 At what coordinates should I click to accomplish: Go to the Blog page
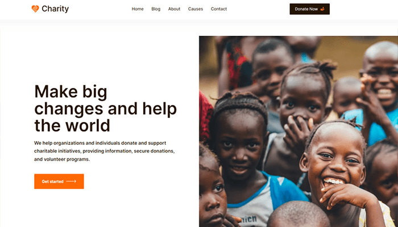[156, 9]
